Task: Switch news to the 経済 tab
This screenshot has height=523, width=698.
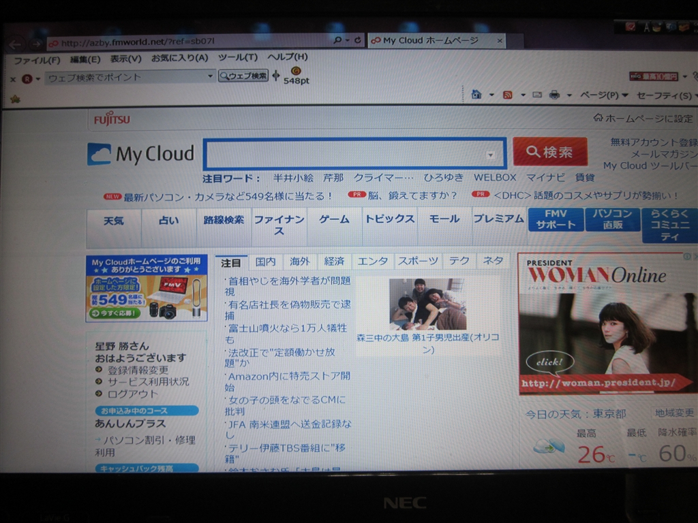Action: point(334,261)
